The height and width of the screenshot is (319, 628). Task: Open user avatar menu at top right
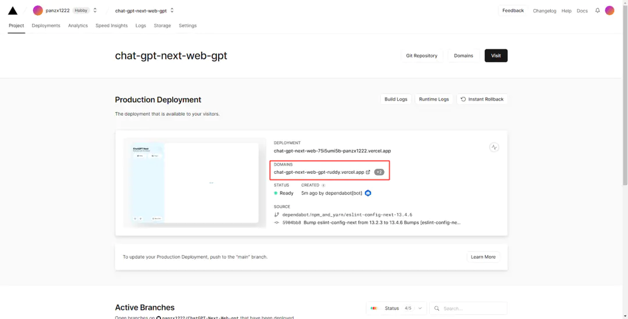point(609,10)
